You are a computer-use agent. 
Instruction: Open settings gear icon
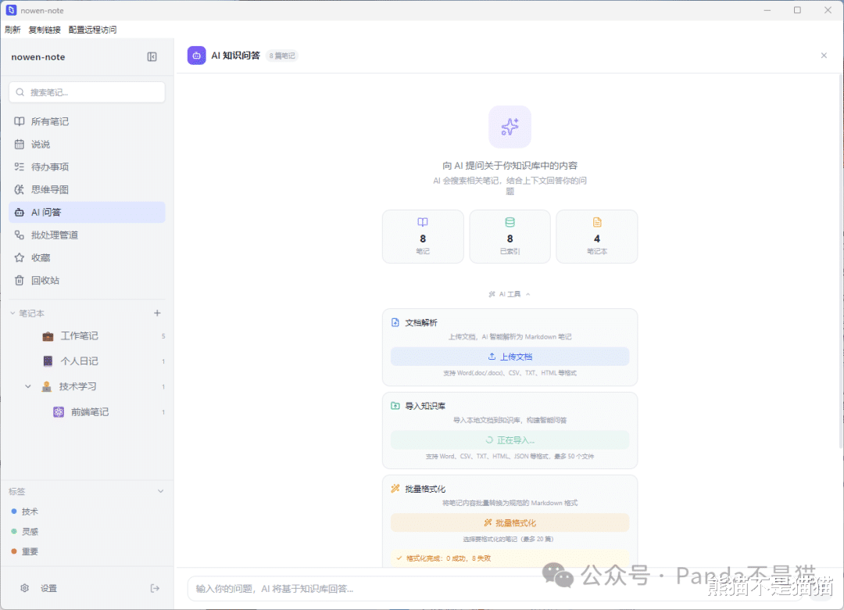[24, 588]
